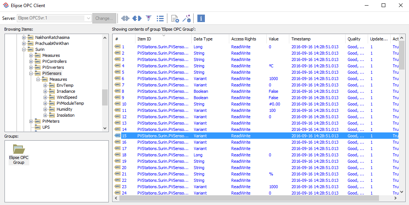Click the 'ºC' value in row 4
Image resolution: width=409 pixels, height=205 pixels.
pos(271,66)
